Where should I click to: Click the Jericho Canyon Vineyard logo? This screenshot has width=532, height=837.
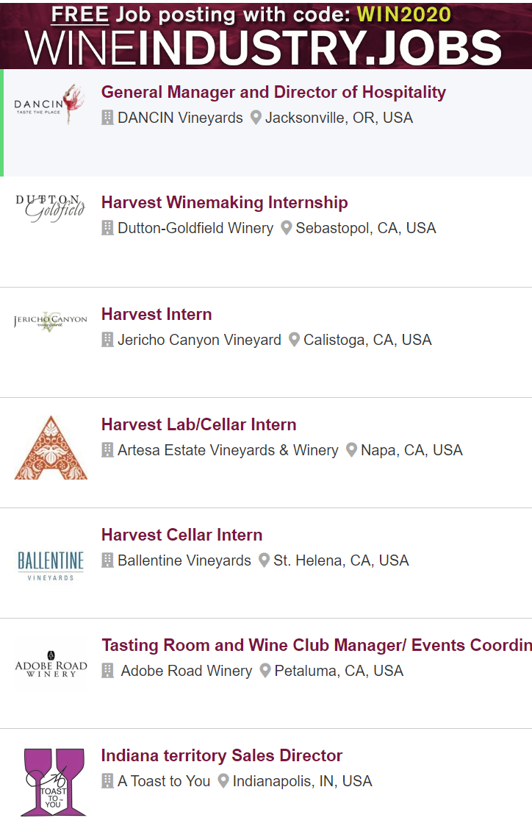pos(51,321)
